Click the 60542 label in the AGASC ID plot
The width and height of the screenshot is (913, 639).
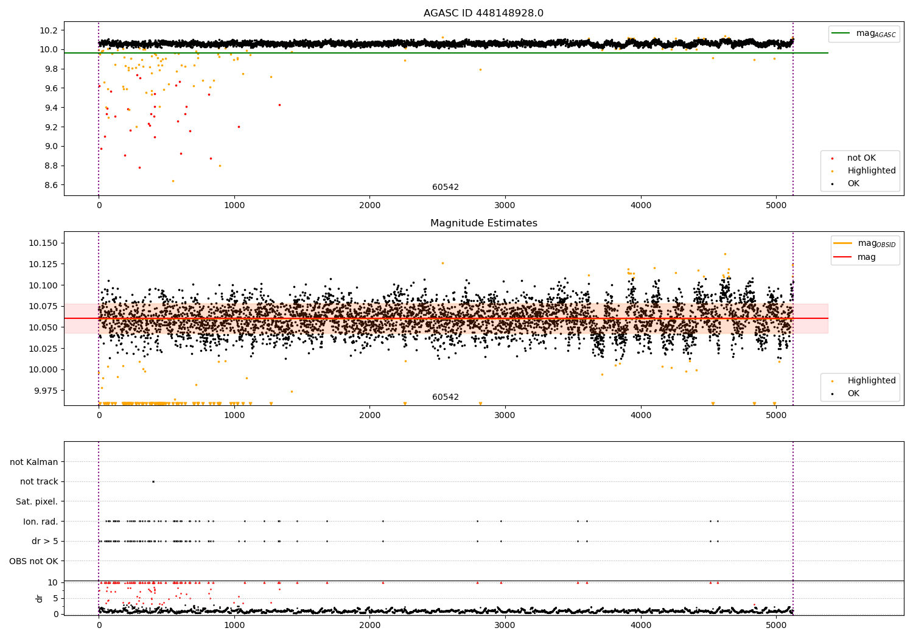446,187
